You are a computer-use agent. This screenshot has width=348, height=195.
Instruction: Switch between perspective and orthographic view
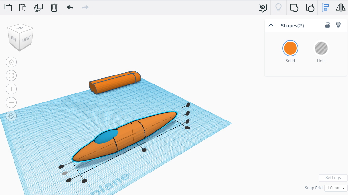coord(11,116)
